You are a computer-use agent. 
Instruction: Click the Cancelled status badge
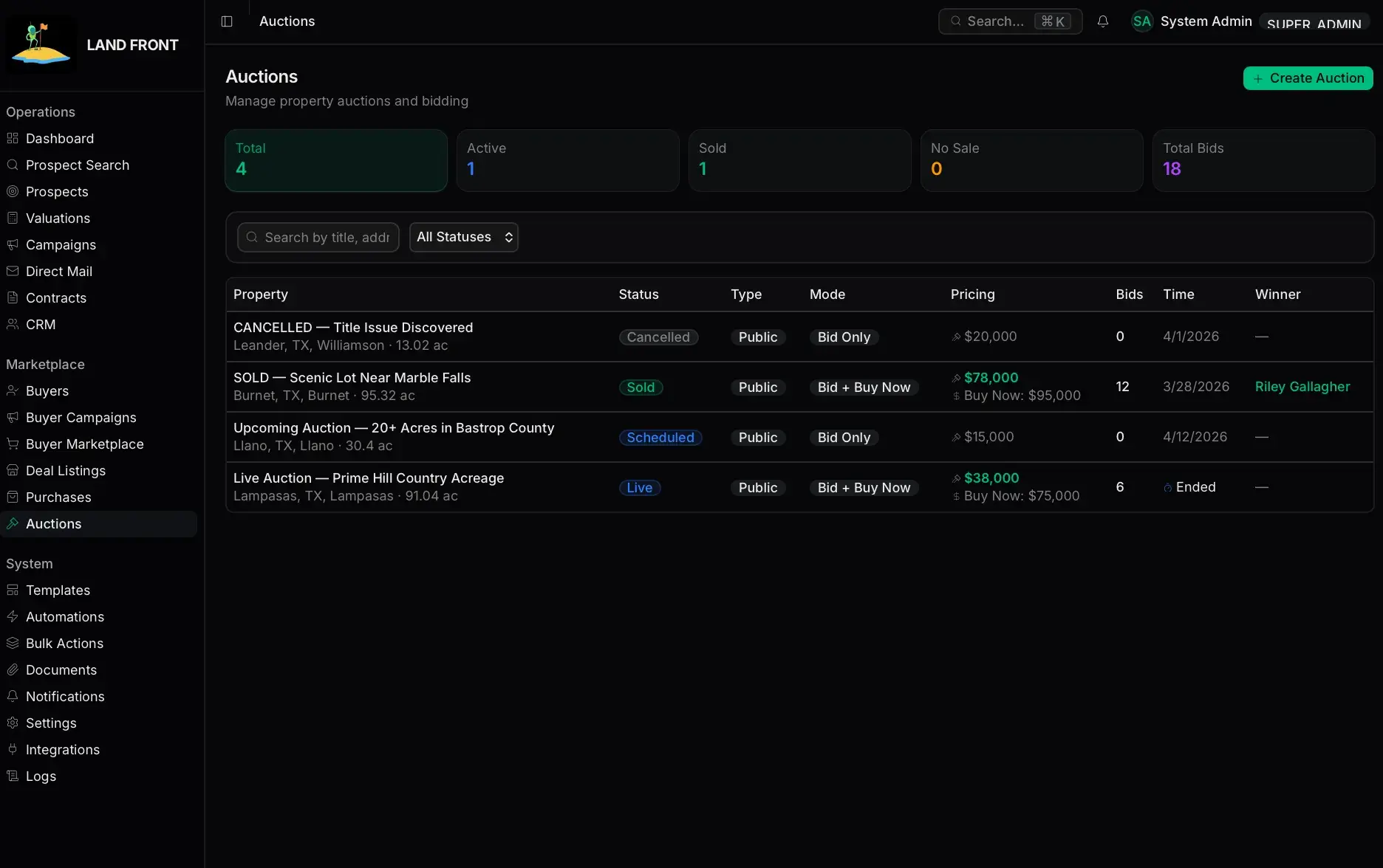(658, 337)
